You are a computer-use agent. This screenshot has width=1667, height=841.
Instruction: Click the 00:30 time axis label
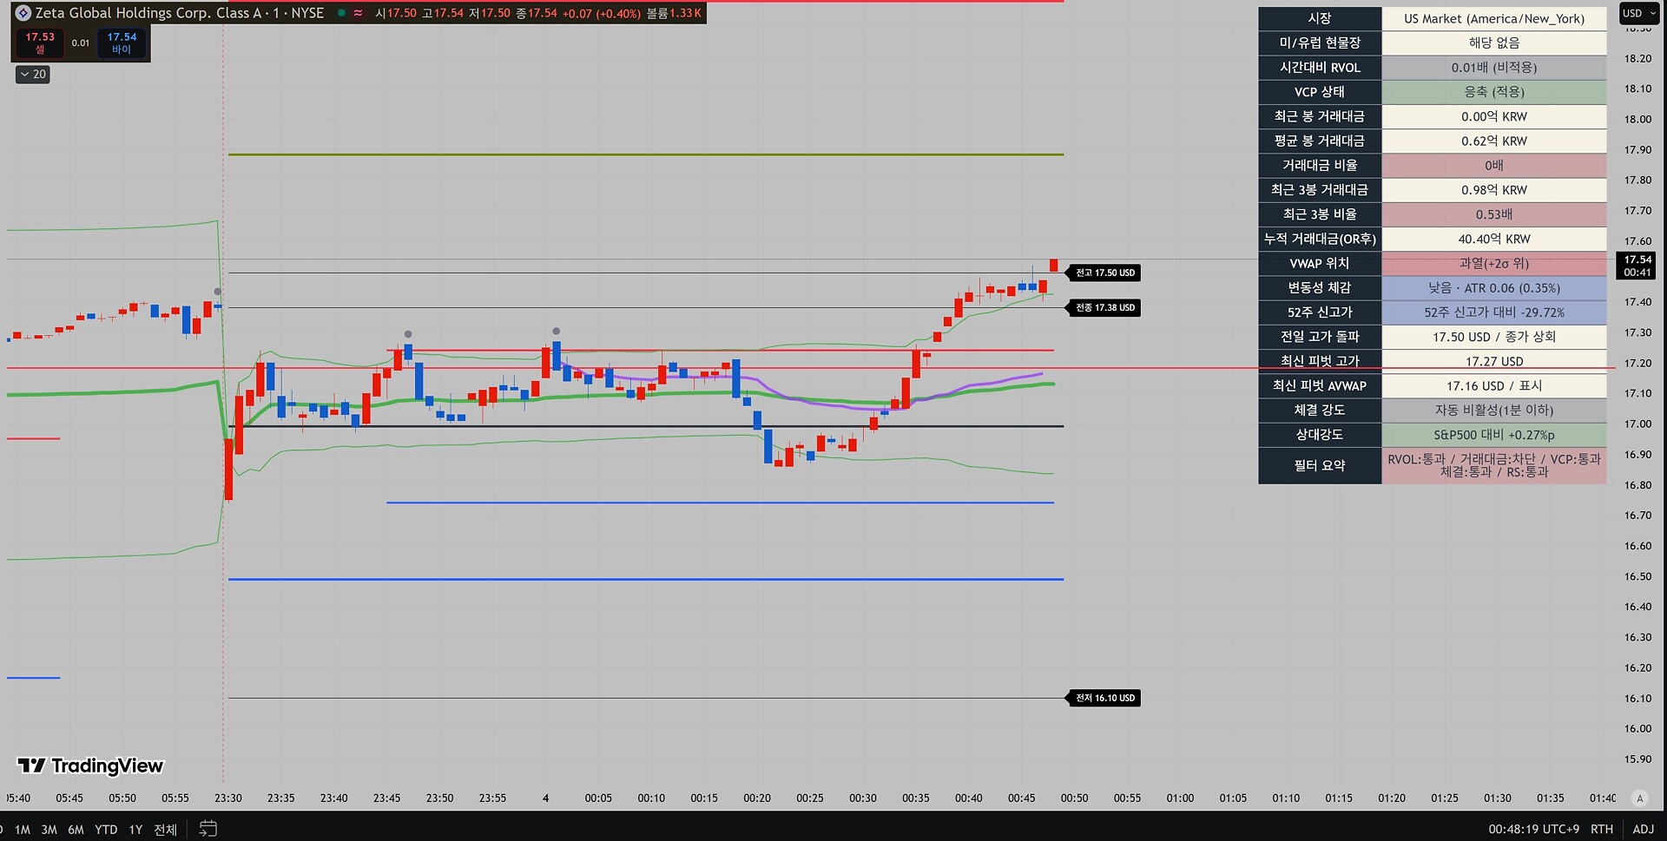click(x=863, y=798)
